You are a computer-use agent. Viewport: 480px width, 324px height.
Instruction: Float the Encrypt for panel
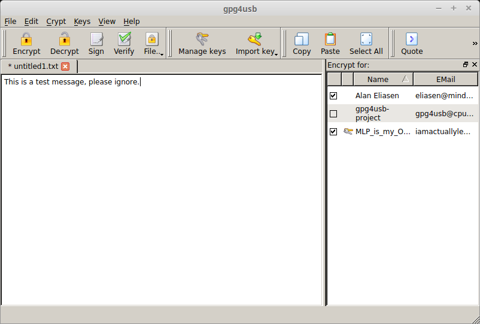(466, 64)
